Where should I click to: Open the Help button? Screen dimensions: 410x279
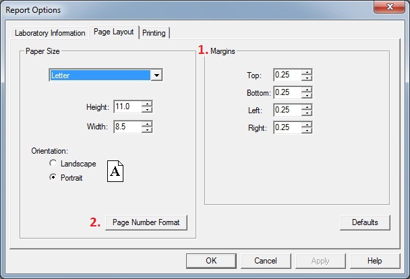(x=375, y=261)
